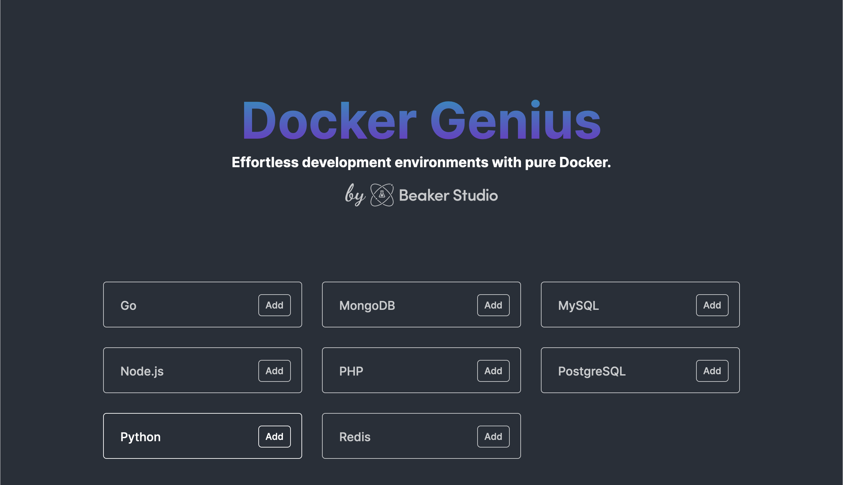Add the MySQL environment
843x485 pixels.
pos(712,305)
